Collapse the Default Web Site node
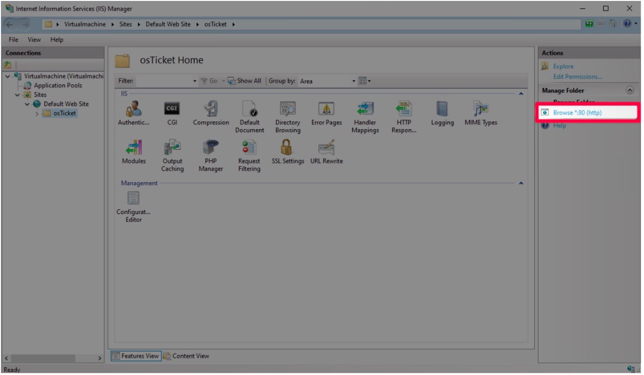This screenshot has height=375, width=644. 28,104
